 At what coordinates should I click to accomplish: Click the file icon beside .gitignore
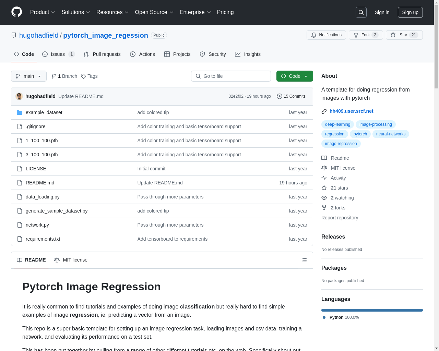pos(20,126)
